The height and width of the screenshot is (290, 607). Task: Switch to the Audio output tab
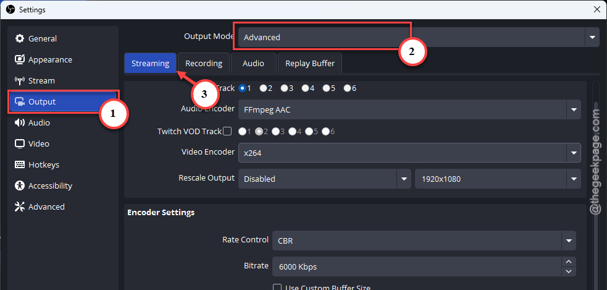point(254,63)
